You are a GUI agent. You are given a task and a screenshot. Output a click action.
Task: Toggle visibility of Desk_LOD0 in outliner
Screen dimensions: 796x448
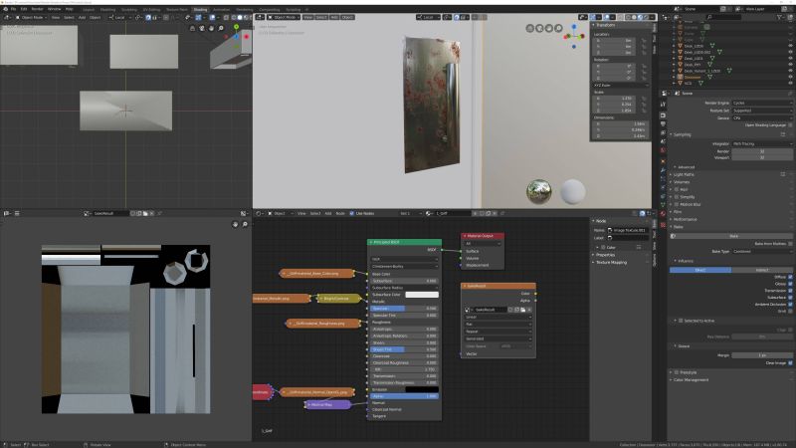[790, 46]
